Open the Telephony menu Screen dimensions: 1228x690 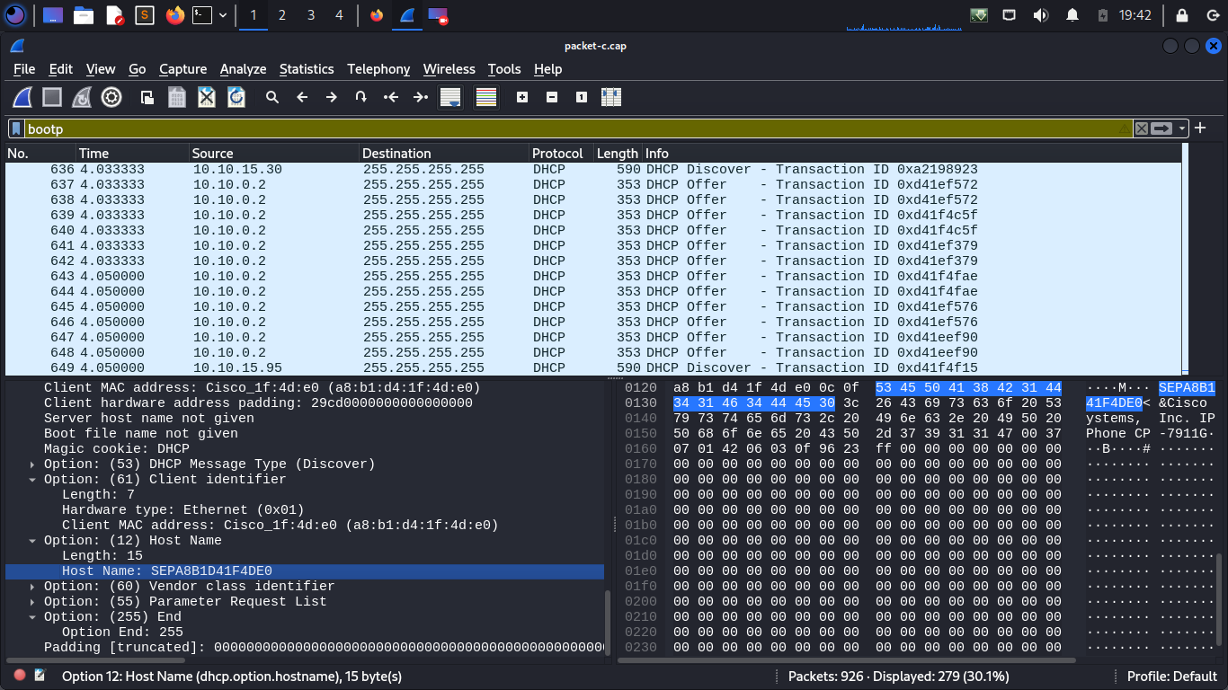tap(378, 69)
